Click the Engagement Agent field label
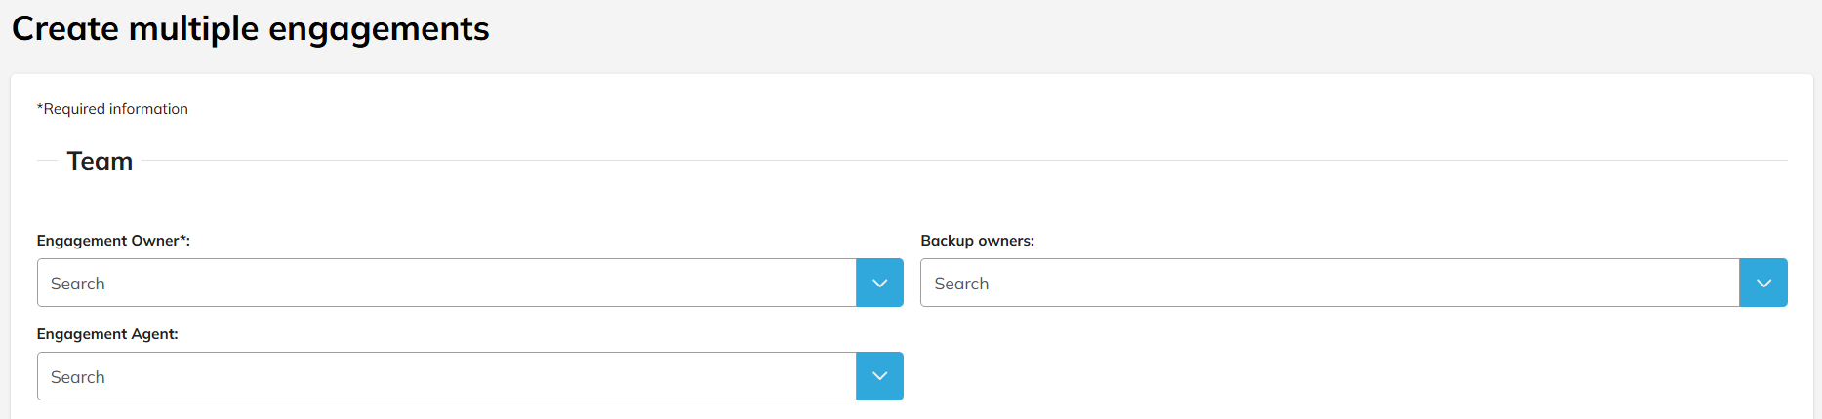 click(107, 334)
